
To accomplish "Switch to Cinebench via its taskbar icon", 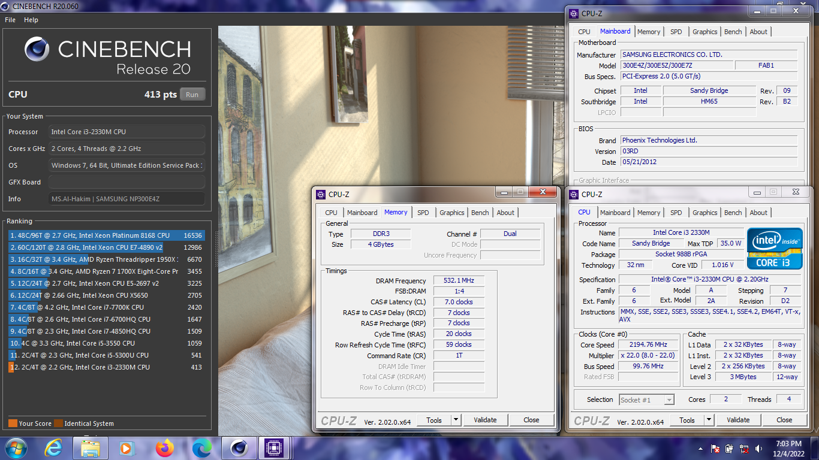I will pyautogui.click(x=239, y=448).
